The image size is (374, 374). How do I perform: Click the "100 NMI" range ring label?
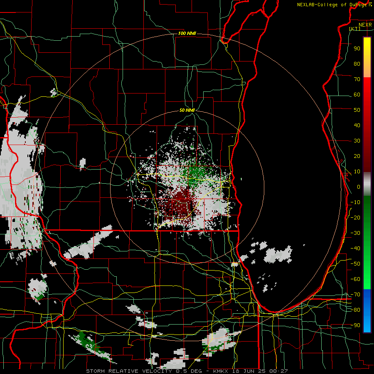pos(187,33)
